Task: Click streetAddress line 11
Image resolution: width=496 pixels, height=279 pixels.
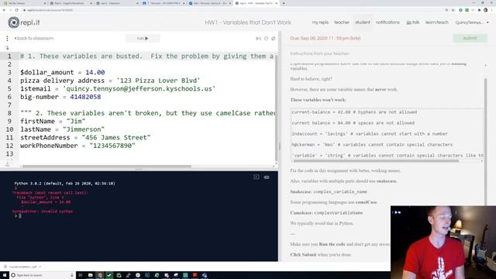Action: coord(85,138)
